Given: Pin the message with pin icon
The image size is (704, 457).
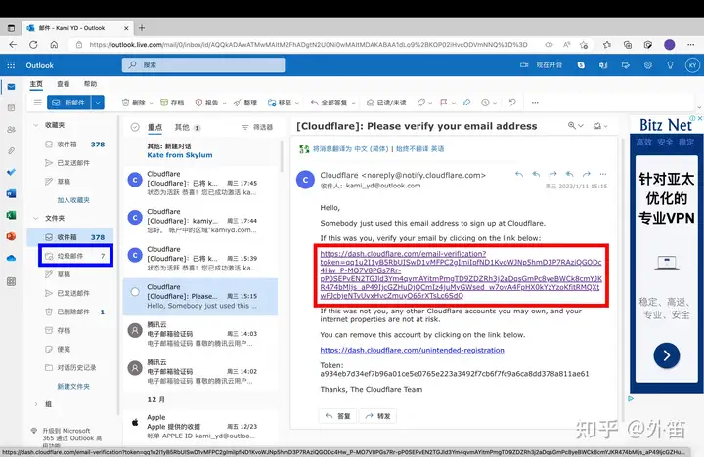Looking at the screenshot, I should point(467,103).
